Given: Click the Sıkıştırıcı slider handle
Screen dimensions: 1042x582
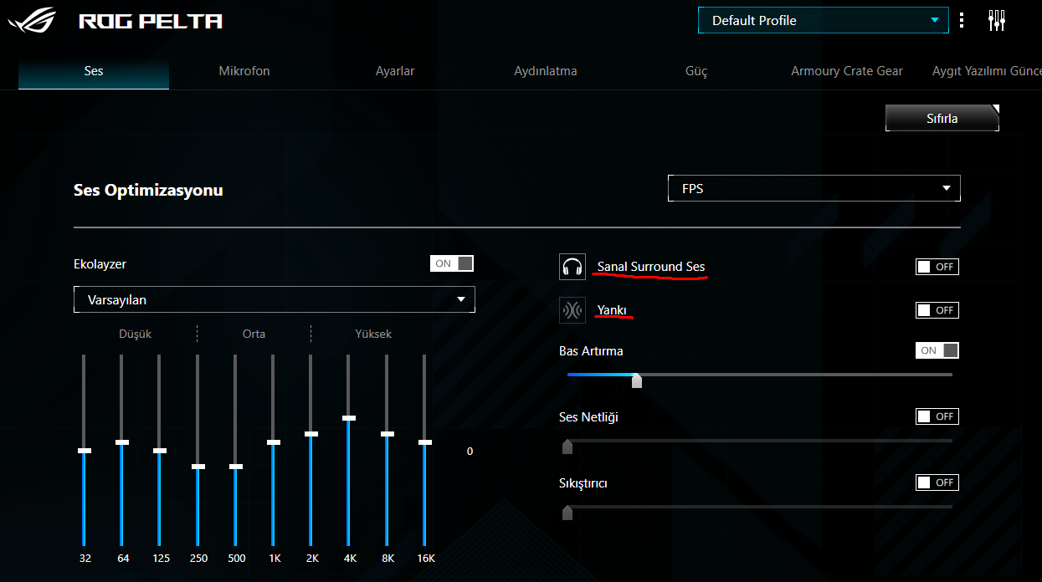Looking at the screenshot, I should (567, 513).
